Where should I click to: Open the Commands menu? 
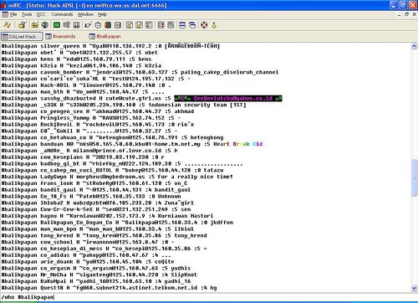(62, 14)
